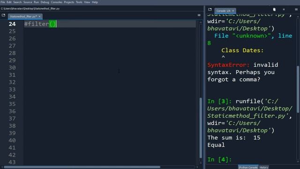Switch to the History tab
This screenshot has width=300, height=169.
(x=264, y=167)
